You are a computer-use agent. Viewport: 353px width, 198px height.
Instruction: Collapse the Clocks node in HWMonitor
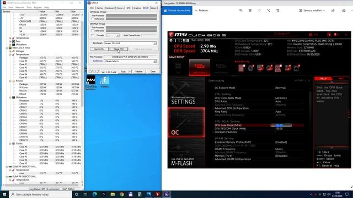pos(10,144)
